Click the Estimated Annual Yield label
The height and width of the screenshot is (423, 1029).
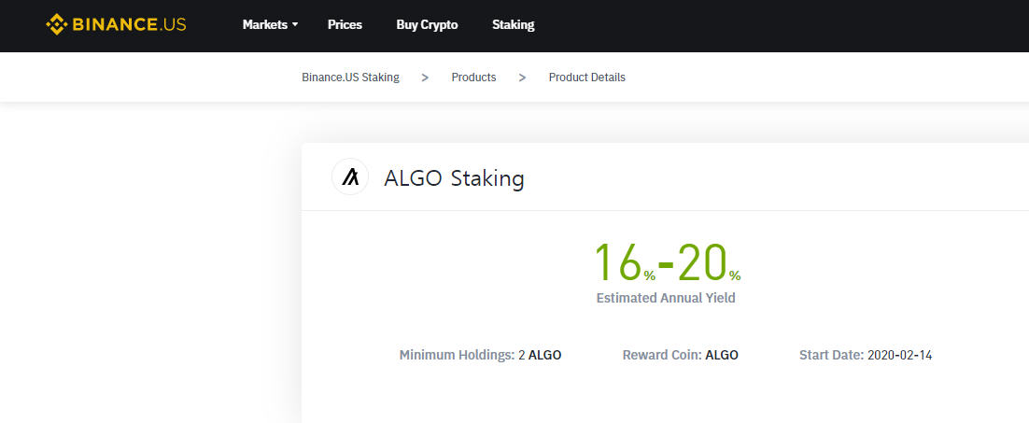[666, 298]
